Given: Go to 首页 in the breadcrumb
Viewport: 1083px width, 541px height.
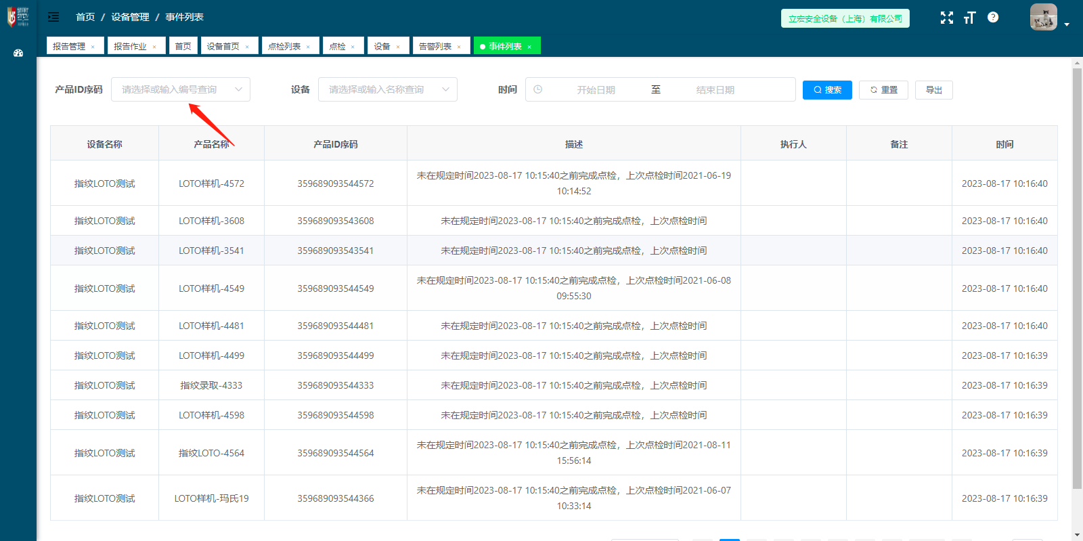Looking at the screenshot, I should coord(85,17).
